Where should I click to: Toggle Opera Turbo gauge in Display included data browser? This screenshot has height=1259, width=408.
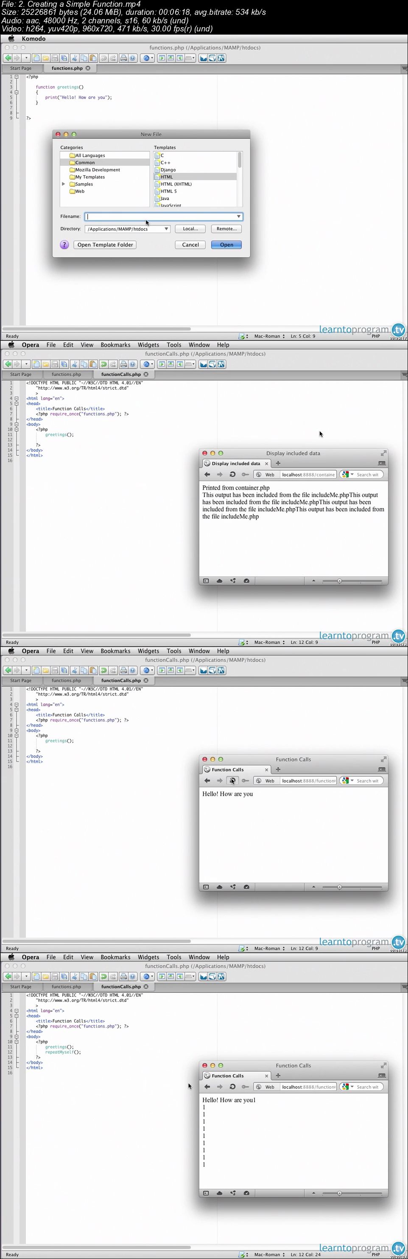click(246, 581)
